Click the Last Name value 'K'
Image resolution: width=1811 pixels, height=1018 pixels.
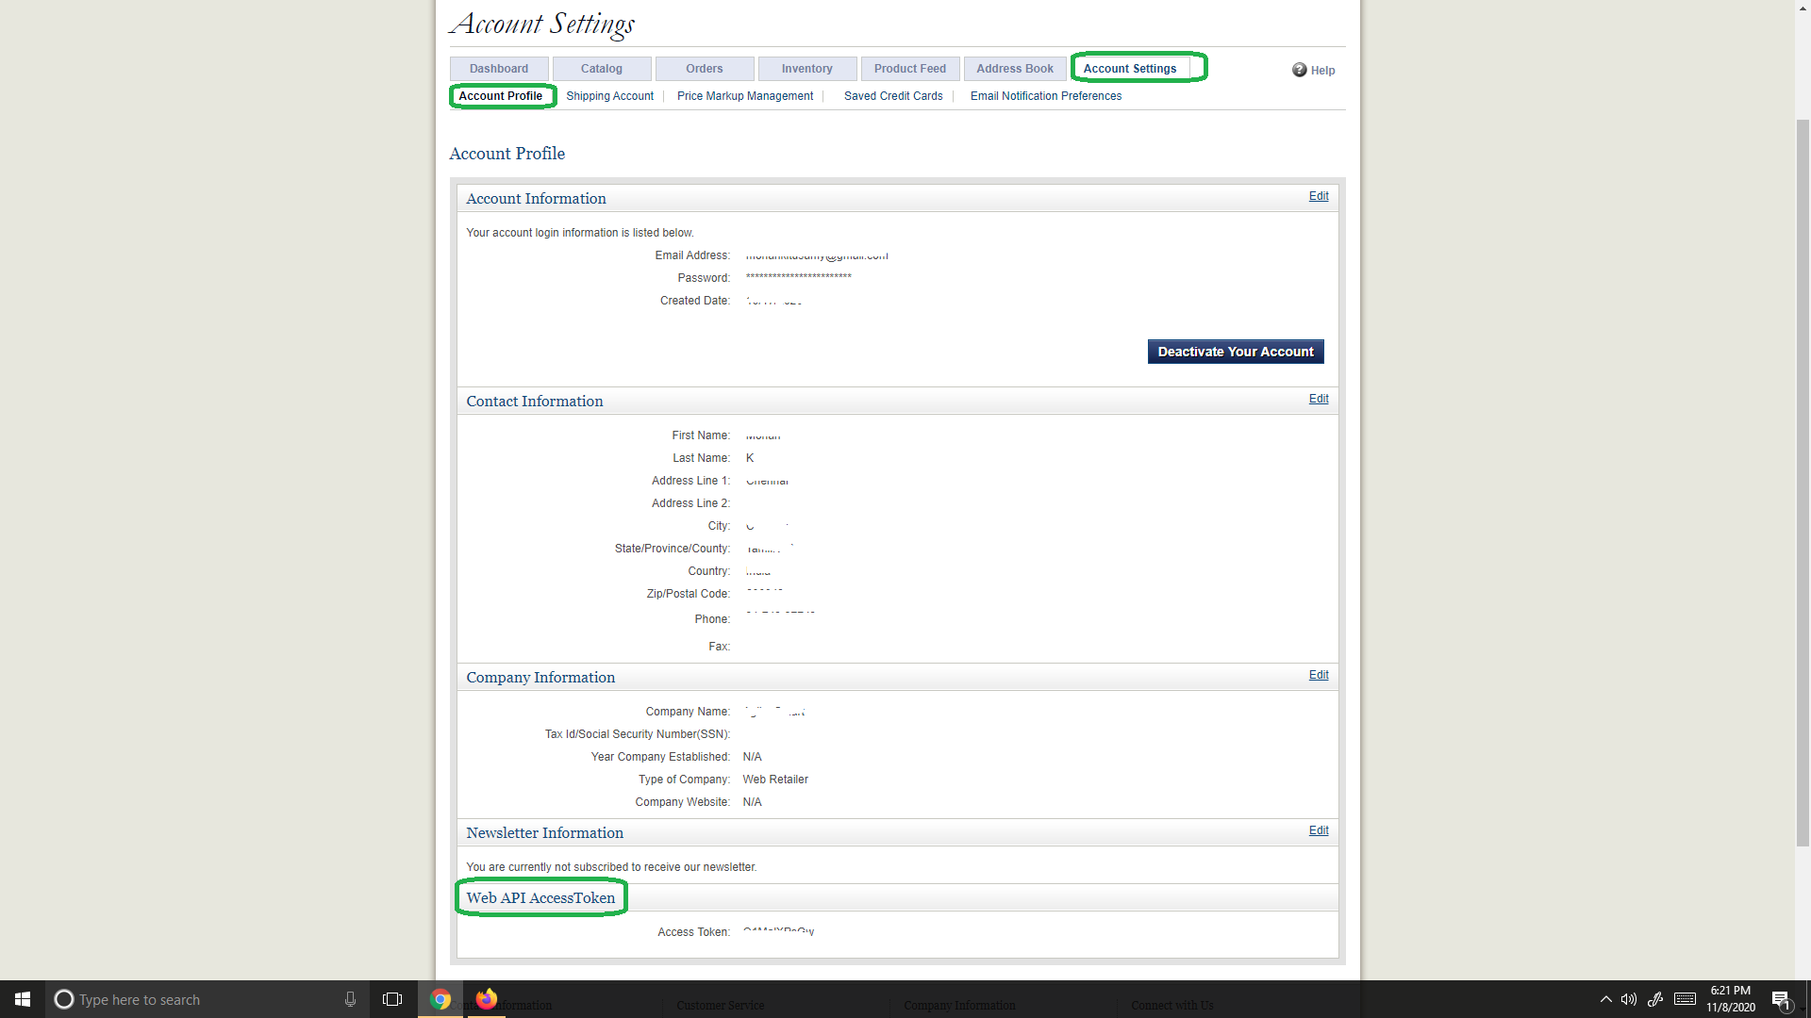750,458
